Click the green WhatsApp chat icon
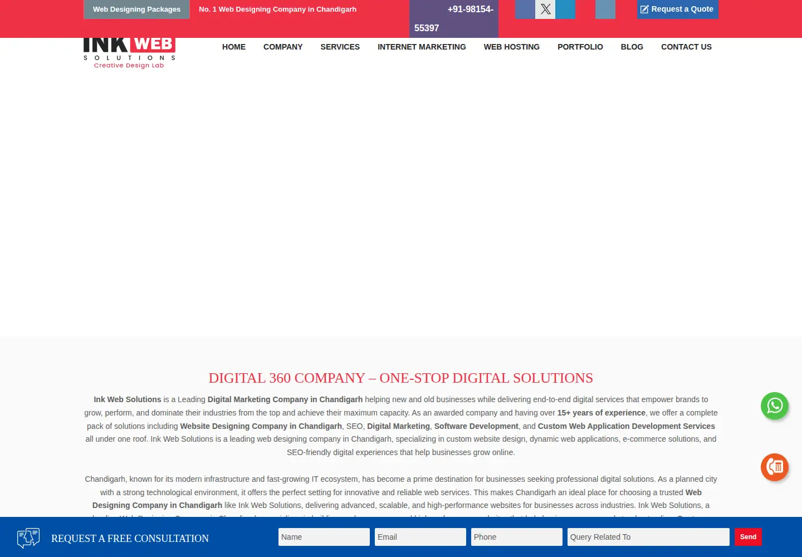Viewport: 802px width, 557px height. (x=775, y=405)
